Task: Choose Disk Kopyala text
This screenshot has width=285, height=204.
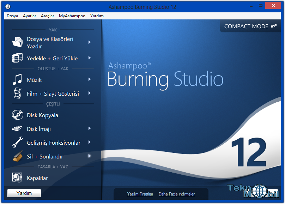Action: click(x=43, y=115)
